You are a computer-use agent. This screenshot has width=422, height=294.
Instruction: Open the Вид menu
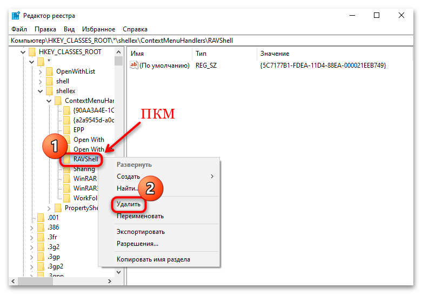[x=69, y=29]
